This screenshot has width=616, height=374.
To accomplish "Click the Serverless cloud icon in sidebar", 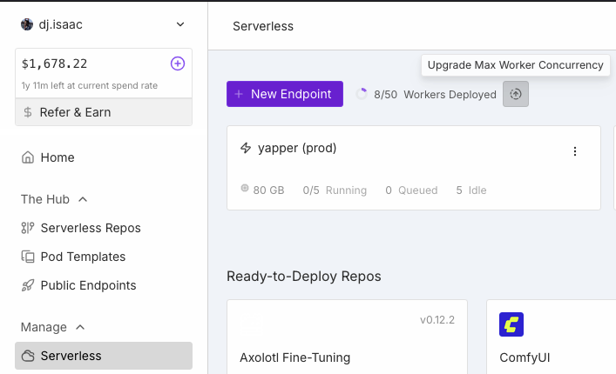I will pyautogui.click(x=28, y=356).
